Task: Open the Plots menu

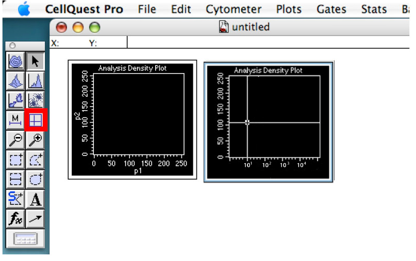Action: pyautogui.click(x=289, y=9)
